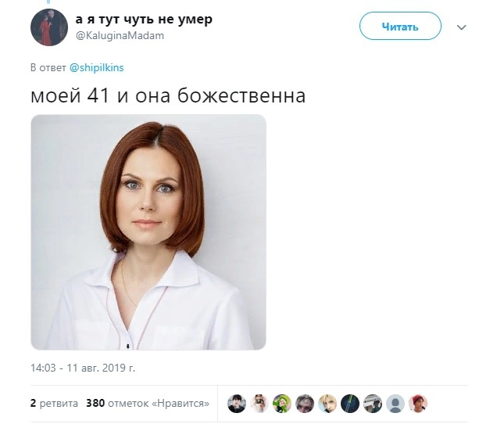
Task: Open the dark navy liker avatar with green streak
Action: coord(350,404)
